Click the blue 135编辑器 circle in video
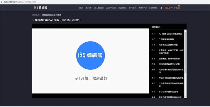 pos(91,55)
